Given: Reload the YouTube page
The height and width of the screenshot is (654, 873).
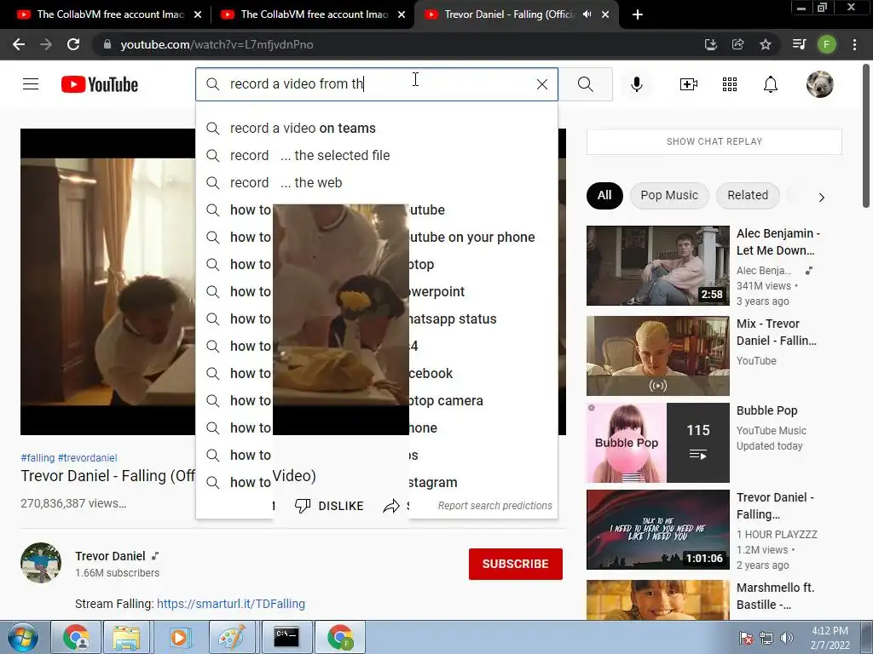Looking at the screenshot, I should [x=73, y=44].
